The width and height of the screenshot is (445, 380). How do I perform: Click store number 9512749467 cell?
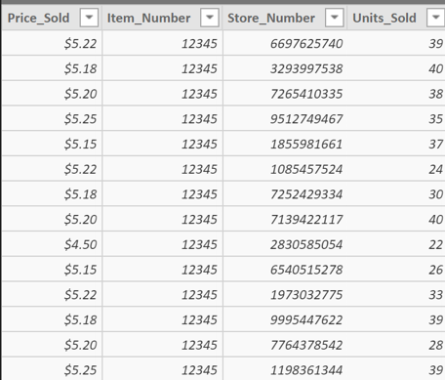click(285, 118)
